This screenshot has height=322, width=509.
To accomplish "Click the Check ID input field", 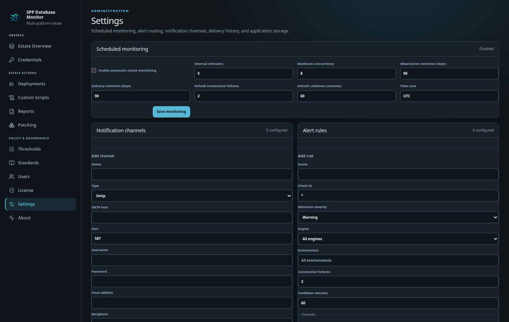I will click(x=398, y=195).
